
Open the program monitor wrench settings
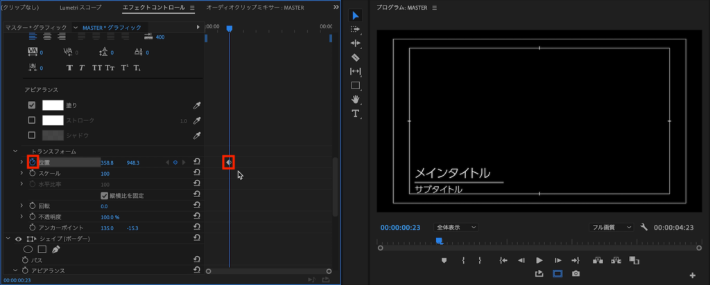point(644,227)
